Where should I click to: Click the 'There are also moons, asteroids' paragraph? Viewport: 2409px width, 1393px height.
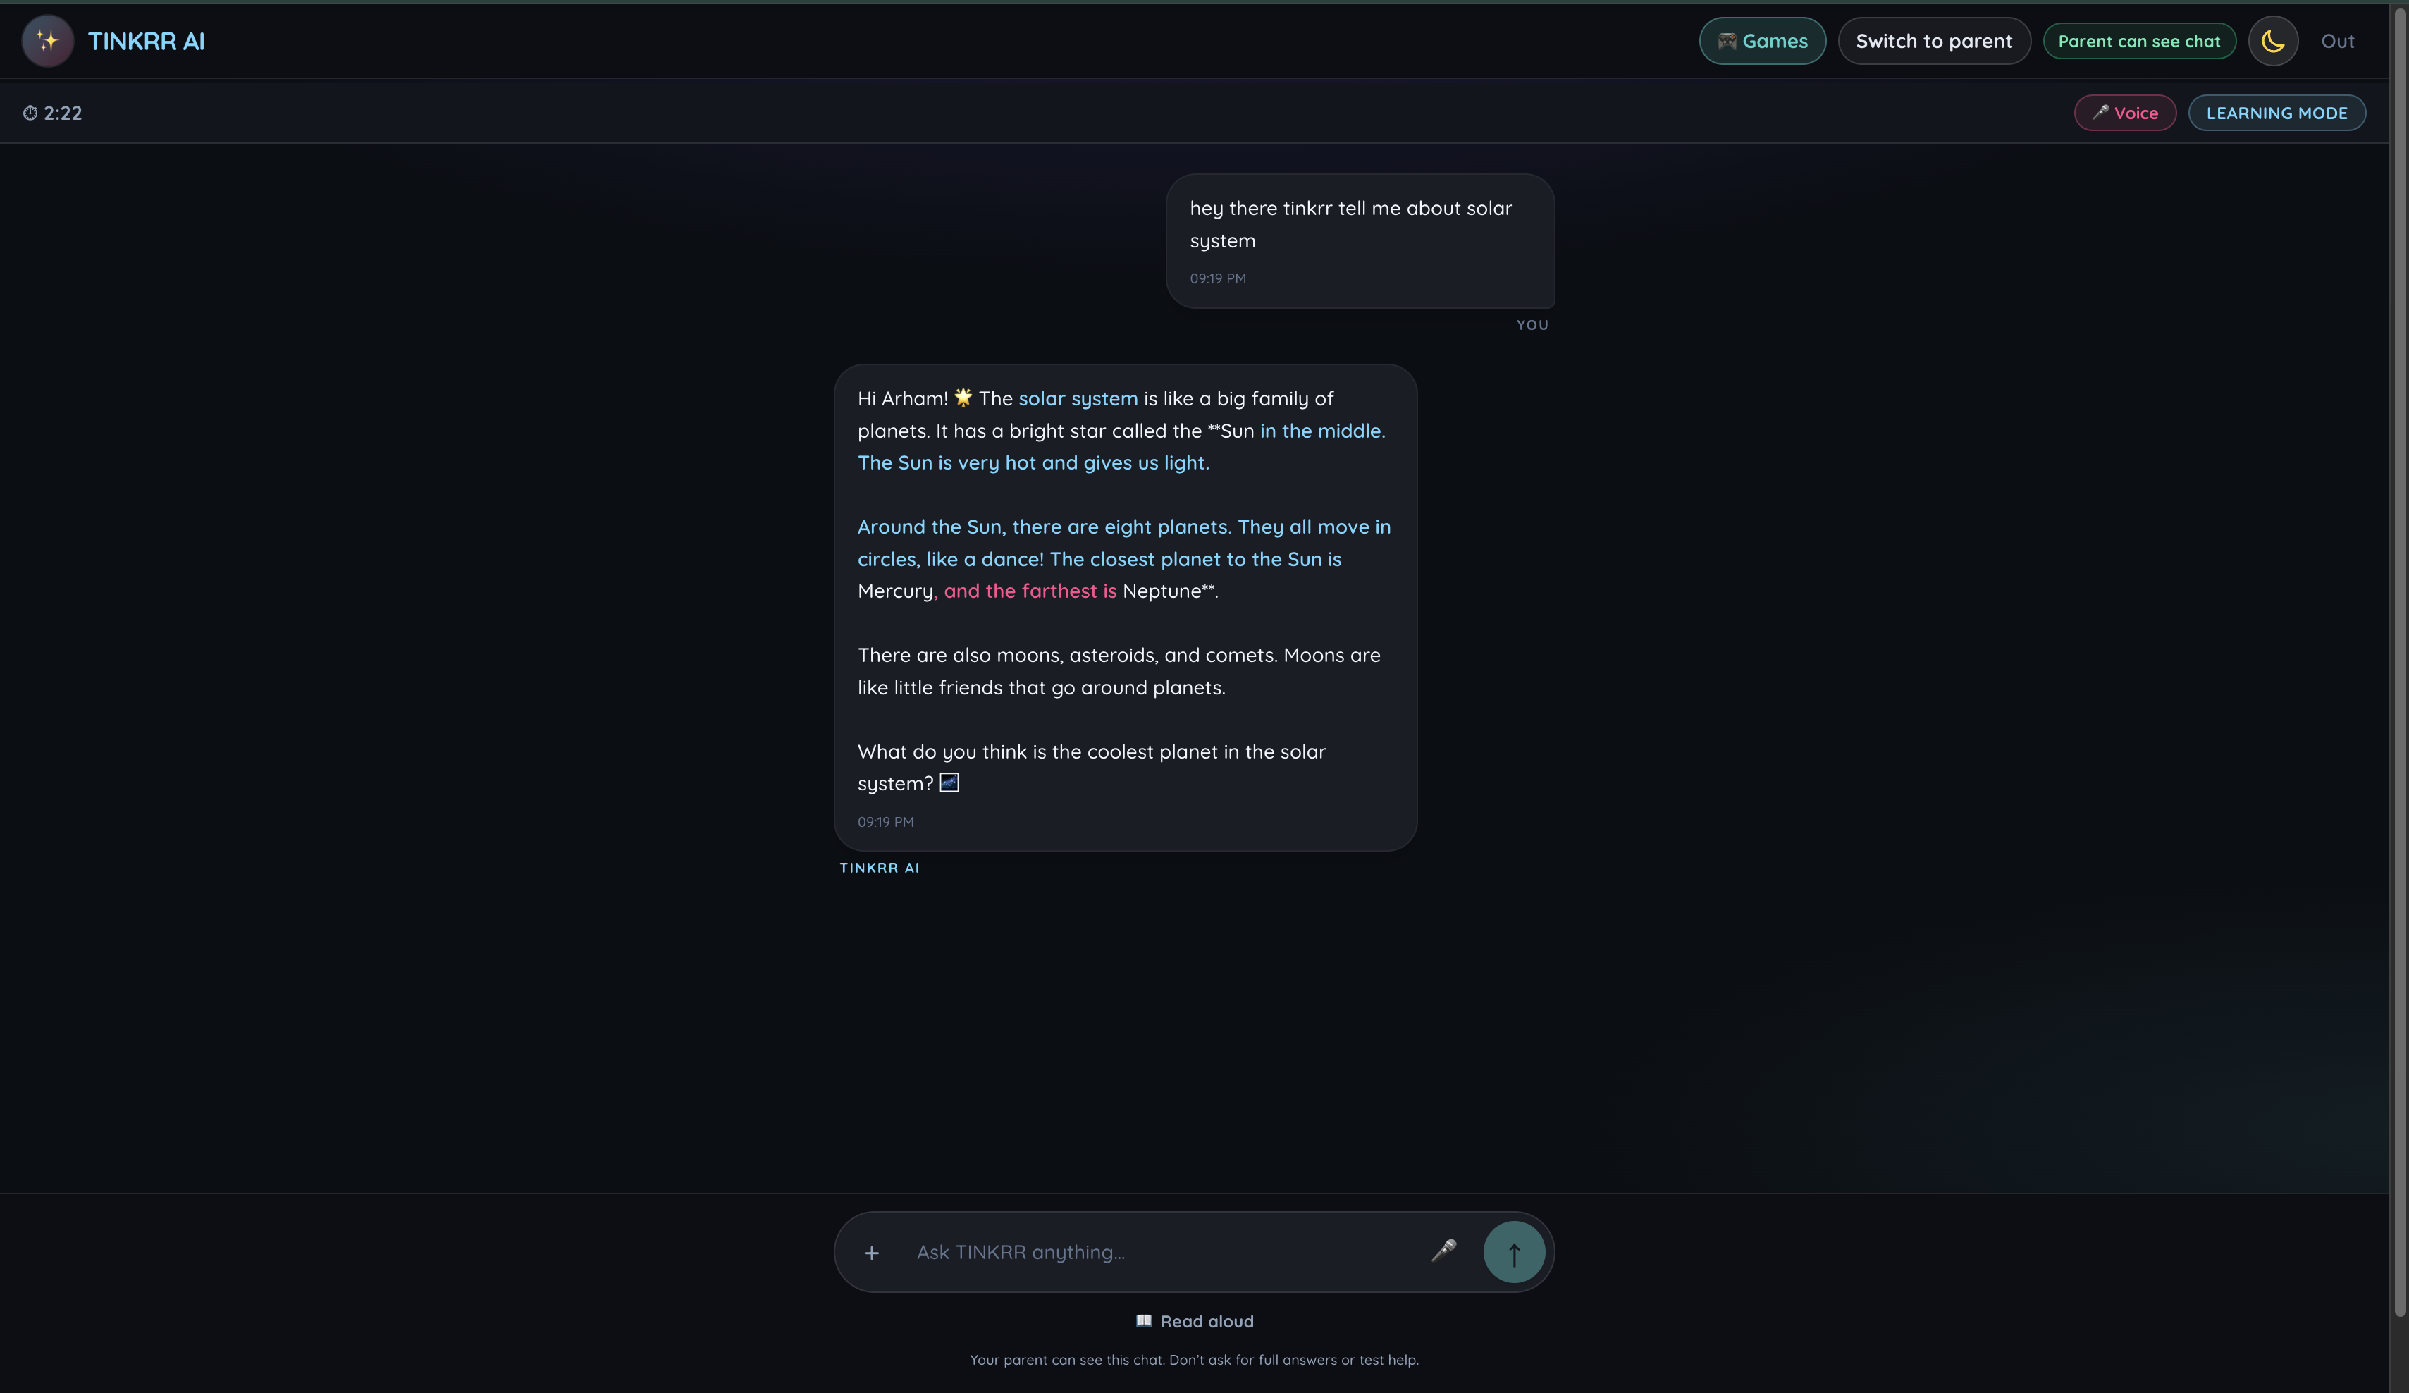1119,671
